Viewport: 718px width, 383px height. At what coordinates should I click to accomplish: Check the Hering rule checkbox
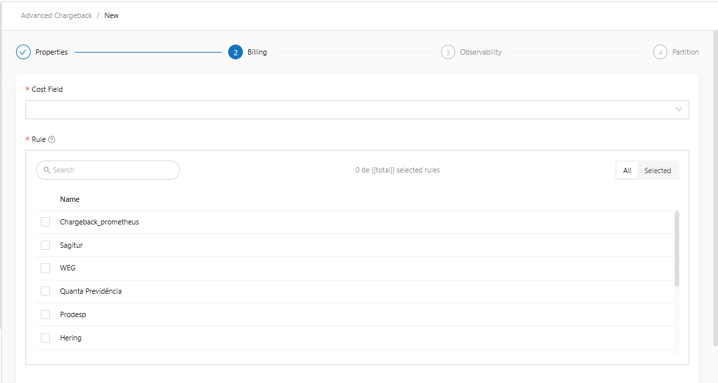tap(45, 338)
